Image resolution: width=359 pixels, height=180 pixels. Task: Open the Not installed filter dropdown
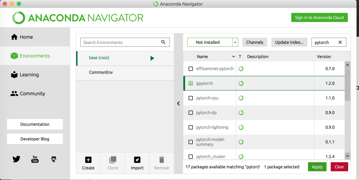click(x=212, y=42)
